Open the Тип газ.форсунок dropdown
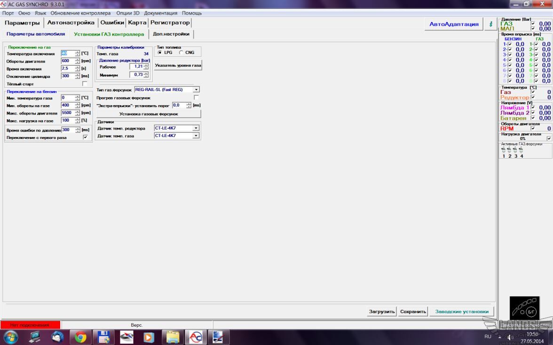The image size is (553, 345). 196,90
